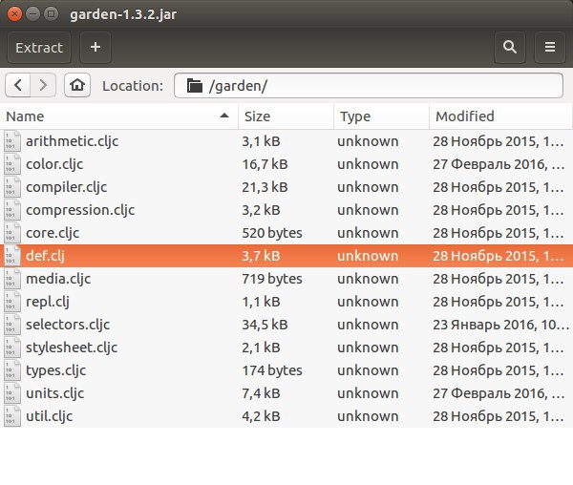This screenshot has width=573, height=485.
Task: Select file name arithmetic.cljc
Action: [x=72, y=141]
